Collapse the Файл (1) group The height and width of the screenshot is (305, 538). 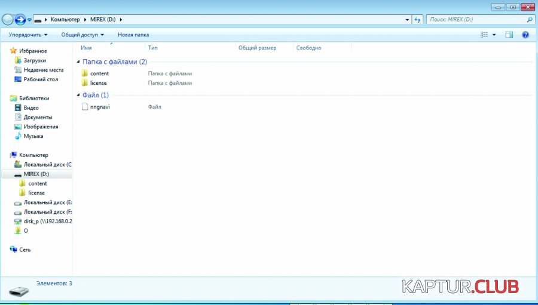point(78,95)
